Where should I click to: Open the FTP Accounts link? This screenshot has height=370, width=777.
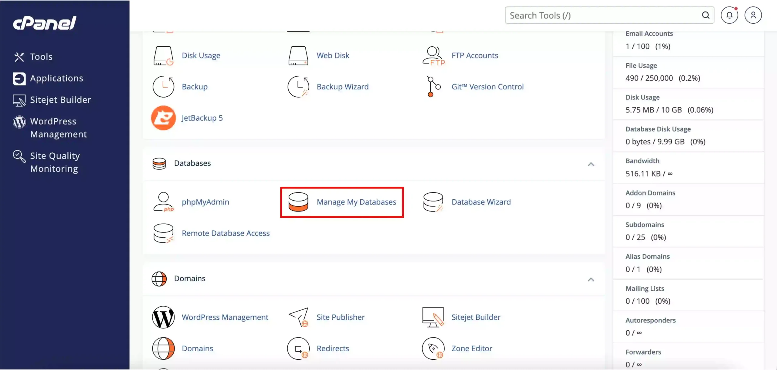tap(475, 55)
